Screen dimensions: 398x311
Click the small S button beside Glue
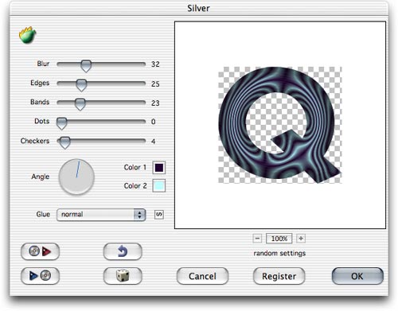[159, 215]
